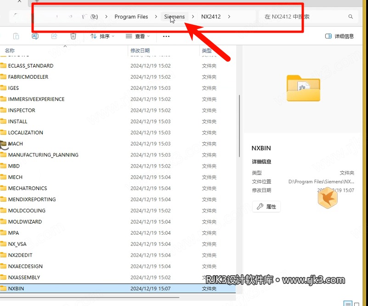The image size is (368, 306).
Task: Expand the chevron before Program Files
Action: pyautogui.click(x=106, y=17)
